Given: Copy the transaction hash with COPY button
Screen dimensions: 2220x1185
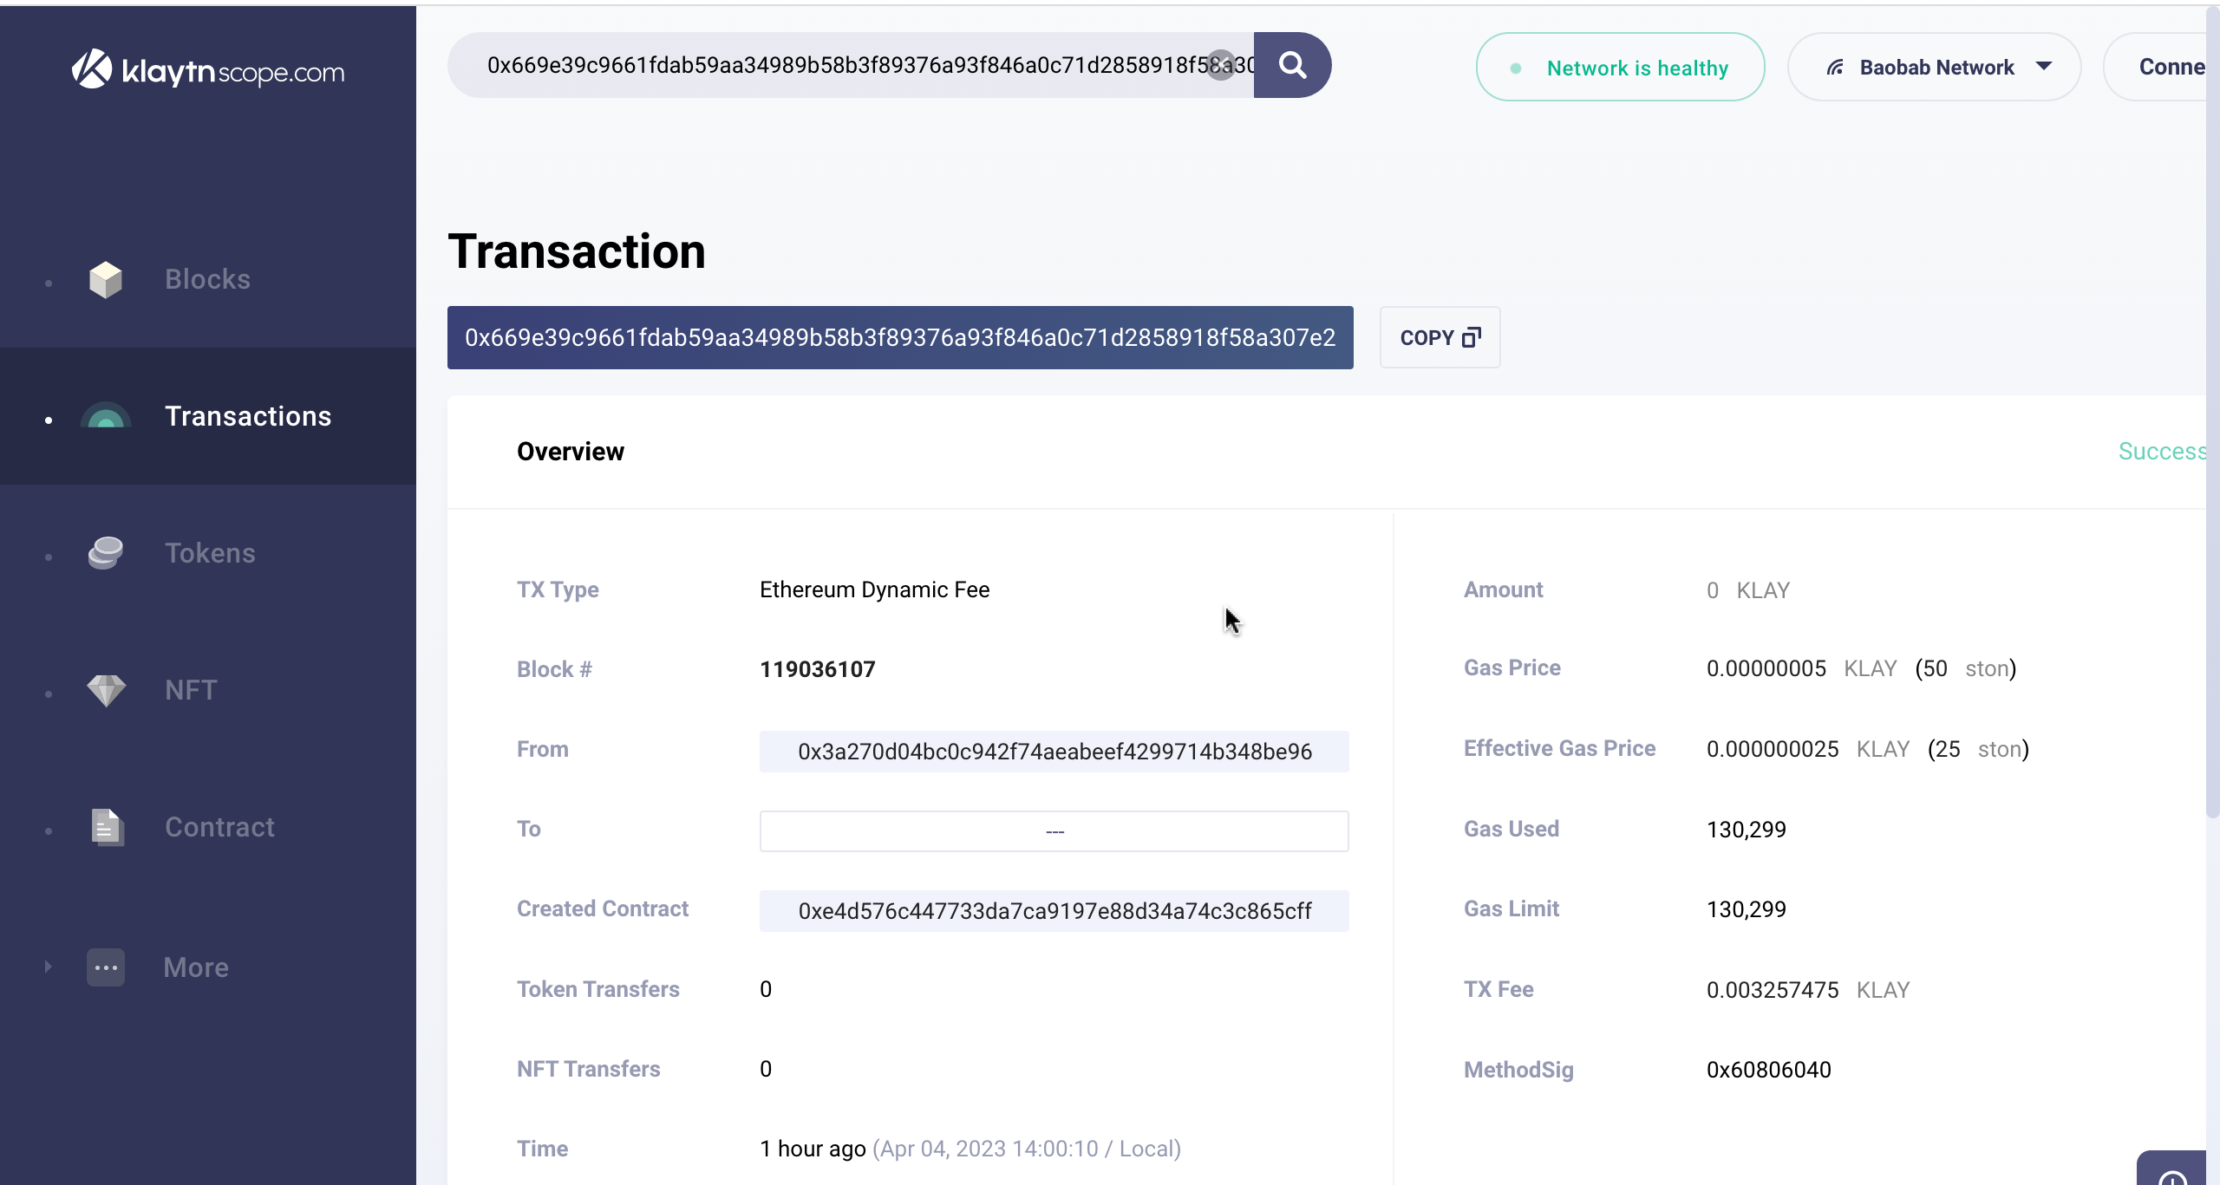Looking at the screenshot, I should click(1440, 337).
